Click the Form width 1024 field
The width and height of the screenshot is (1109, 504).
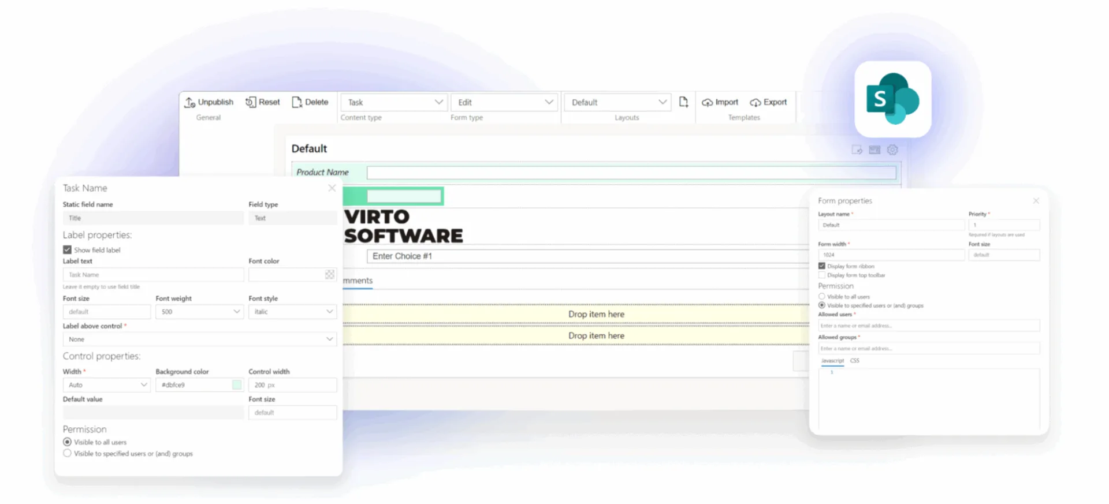(891, 255)
